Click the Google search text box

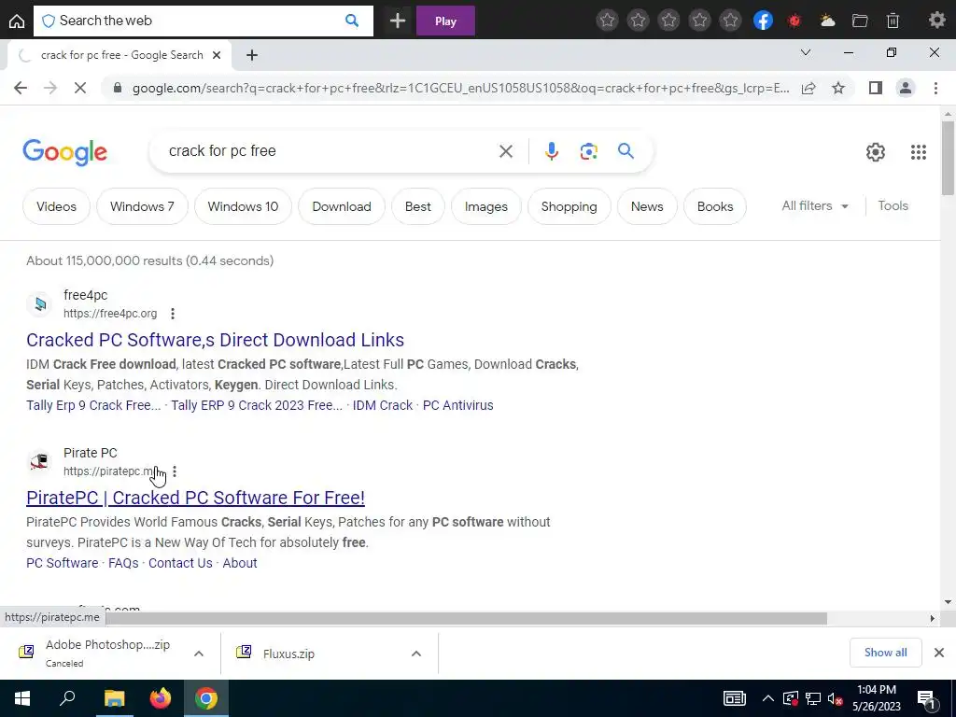point(330,150)
